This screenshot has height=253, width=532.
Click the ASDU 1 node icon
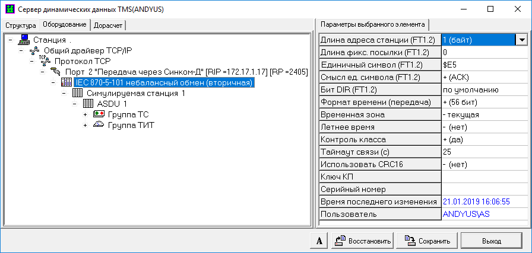[88, 104]
